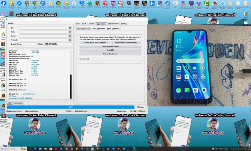Click Factory Reset (New Method) button
Image resolution: width=251 pixels, height=151 pixels.
126,42
